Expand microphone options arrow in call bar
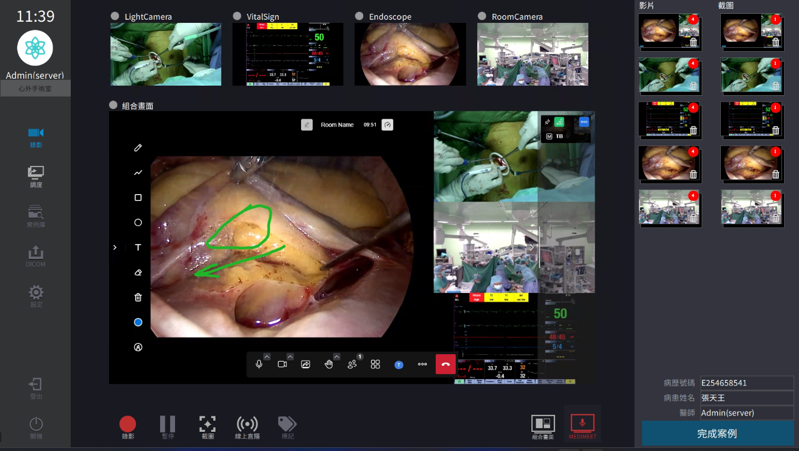This screenshot has height=451, width=799. [x=267, y=357]
